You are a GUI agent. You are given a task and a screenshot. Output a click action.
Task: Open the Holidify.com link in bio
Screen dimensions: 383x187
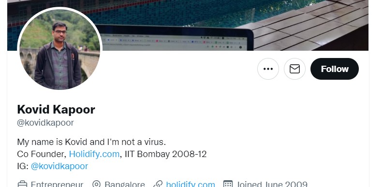94,154
